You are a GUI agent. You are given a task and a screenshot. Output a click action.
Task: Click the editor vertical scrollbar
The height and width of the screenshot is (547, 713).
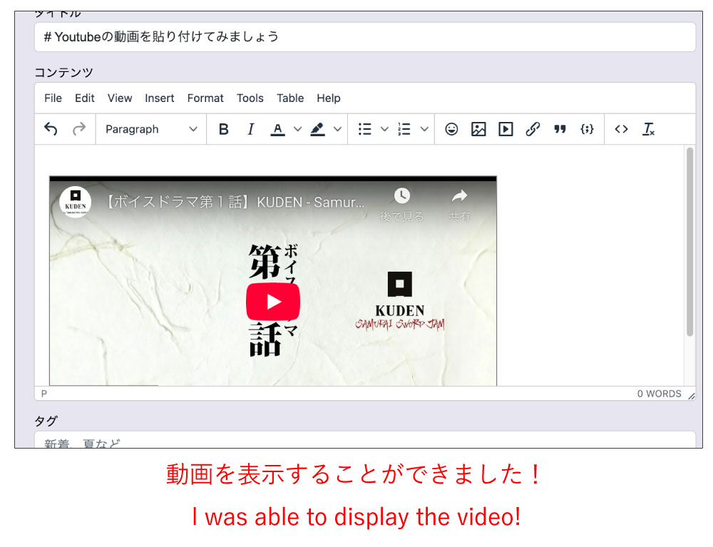pyautogui.click(x=689, y=242)
